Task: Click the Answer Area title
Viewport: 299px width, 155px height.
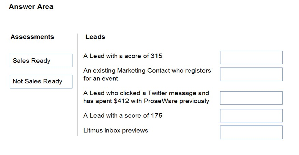Action: 31,7
